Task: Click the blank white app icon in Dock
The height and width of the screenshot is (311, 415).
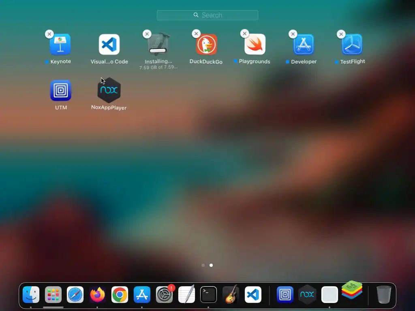Action: pos(329,295)
